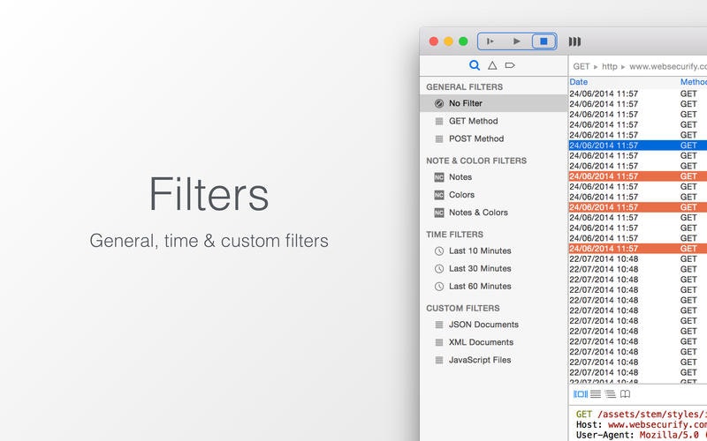
Task: Sort by the Method column header
Action: point(694,82)
